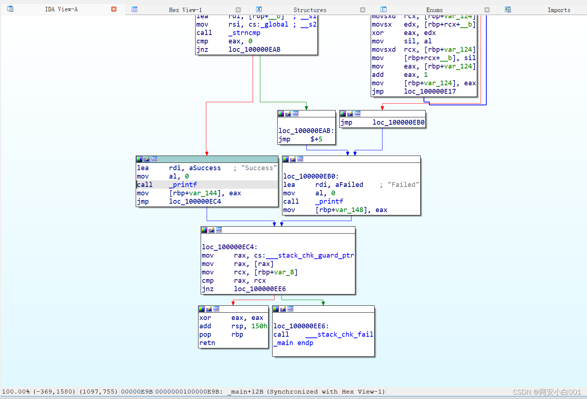Follow the ___stack_chk_fail call reference
The image size is (587, 399).
[x=339, y=335]
